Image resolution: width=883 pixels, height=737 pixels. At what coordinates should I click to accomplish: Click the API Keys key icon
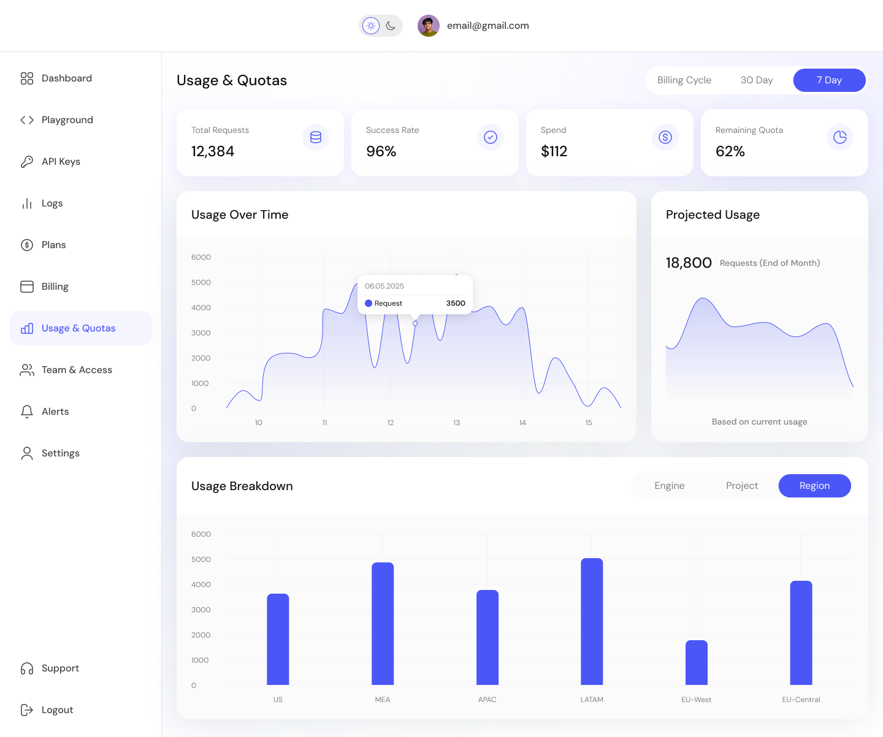point(27,162)
